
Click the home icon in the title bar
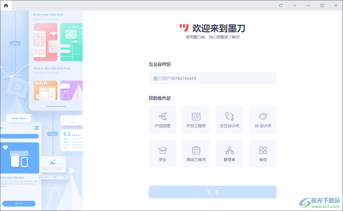6,5
